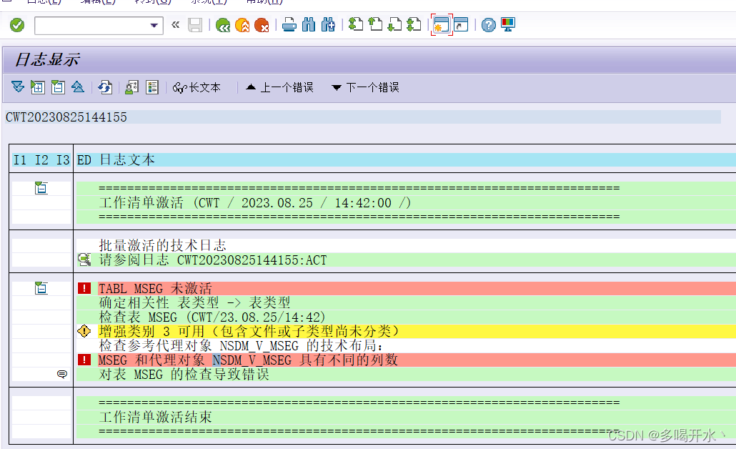Collapse the toolbar with the « chevron
This screenshot has height=449, width=736.
(175, 24)
